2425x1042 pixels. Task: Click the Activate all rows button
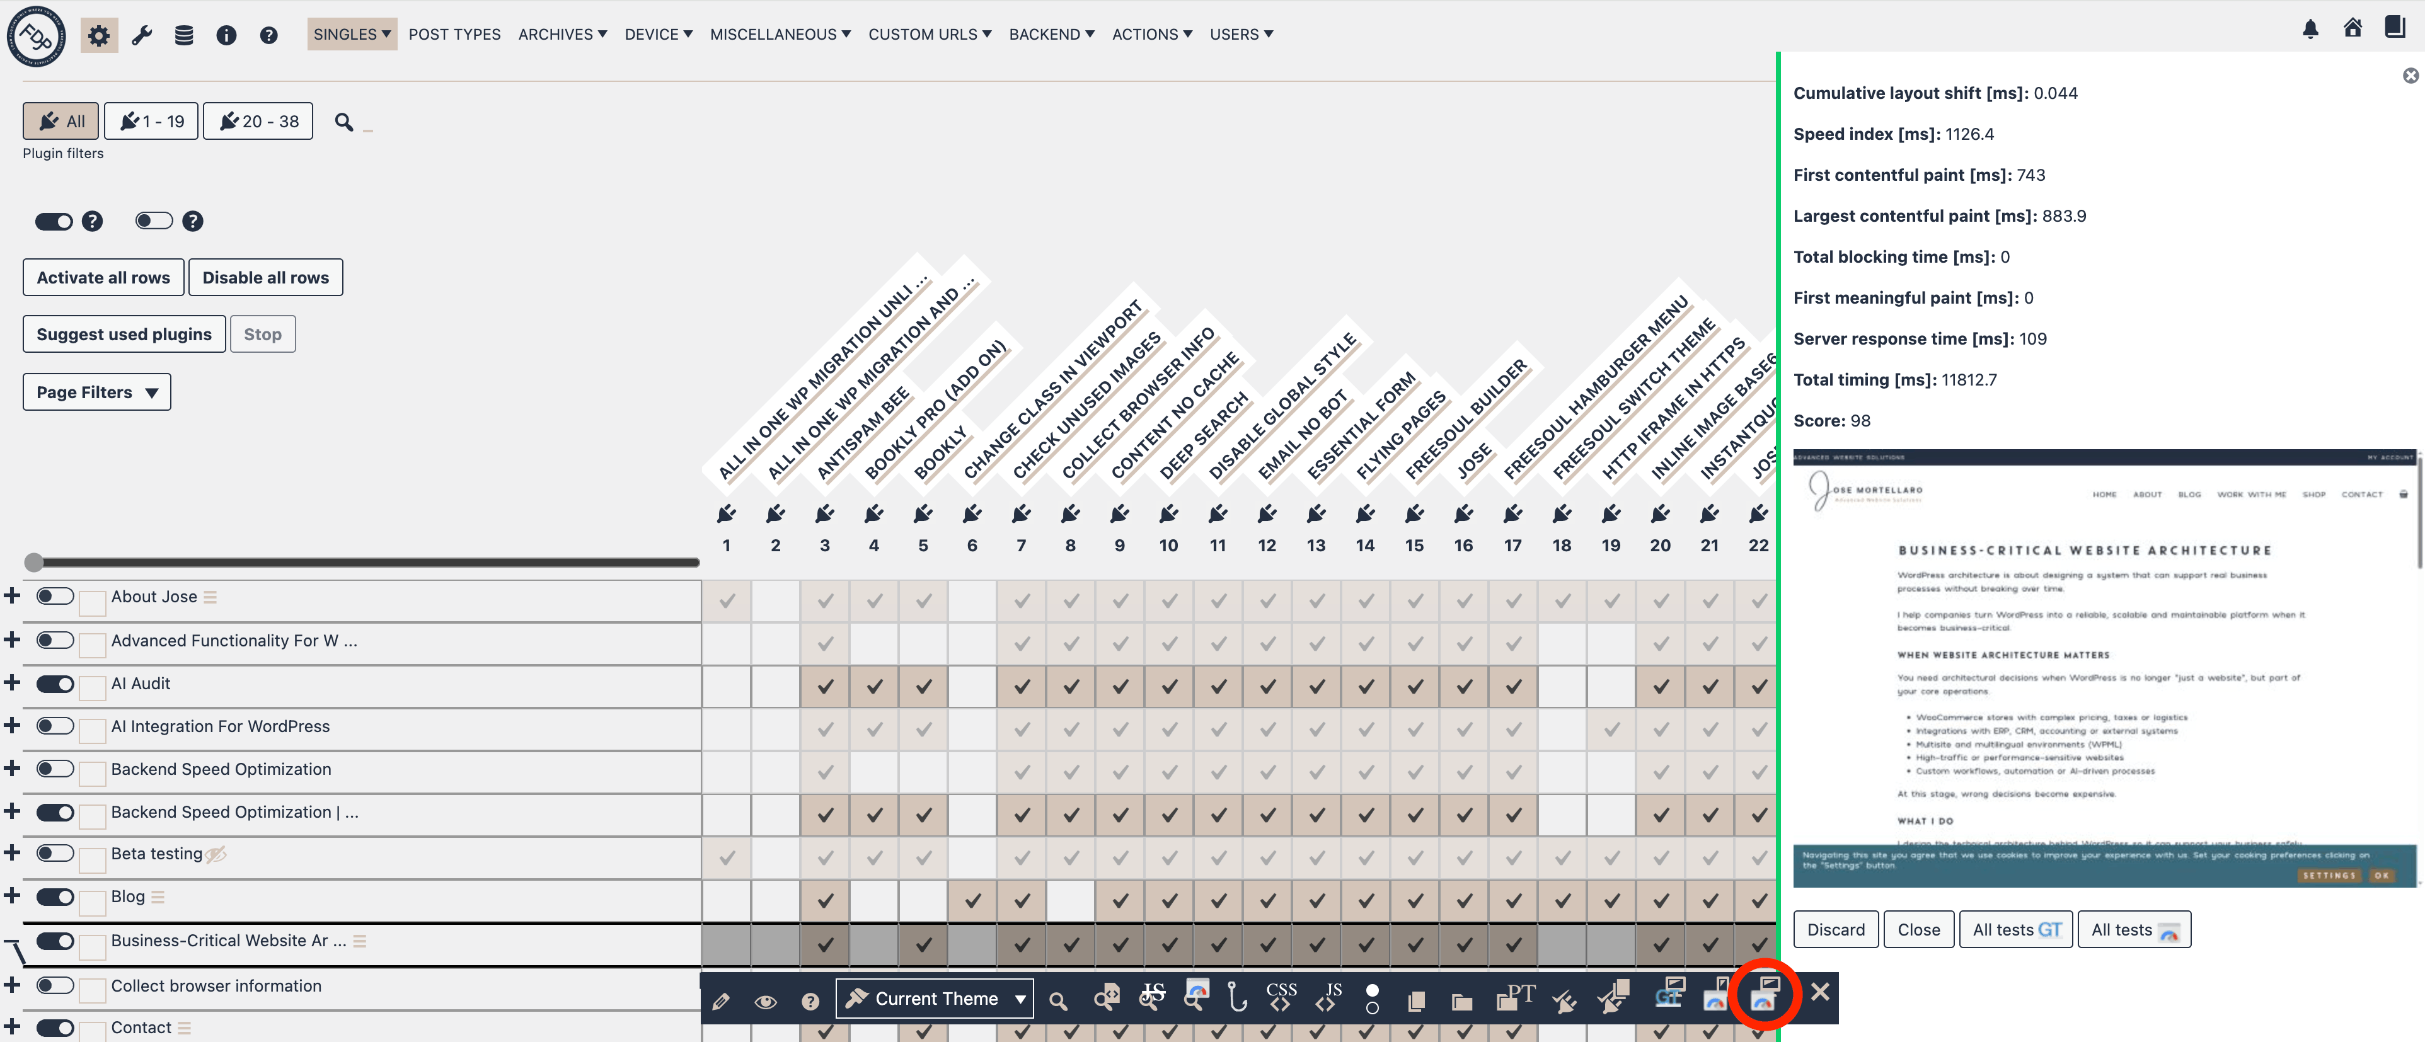[x=103, y=277]
